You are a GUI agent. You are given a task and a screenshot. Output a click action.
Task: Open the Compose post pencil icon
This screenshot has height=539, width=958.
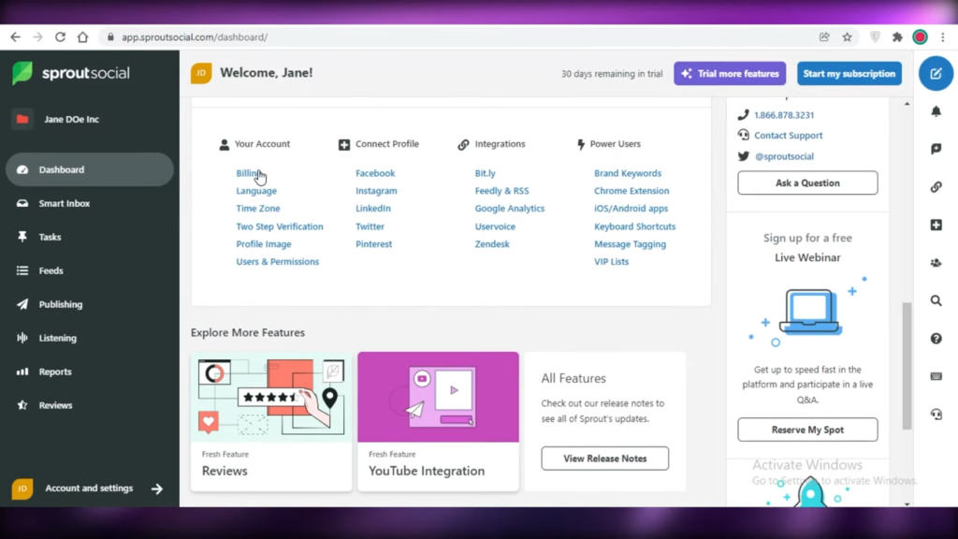(936, 73)
